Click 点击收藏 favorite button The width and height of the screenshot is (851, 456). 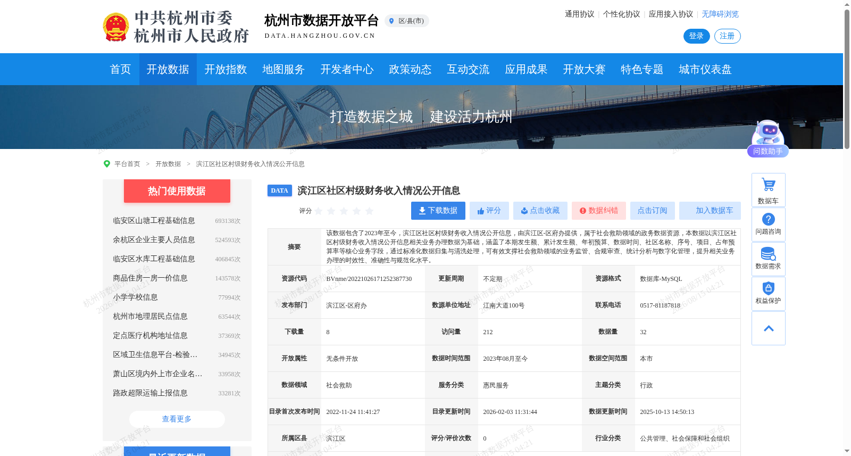[x=540, y=211]
